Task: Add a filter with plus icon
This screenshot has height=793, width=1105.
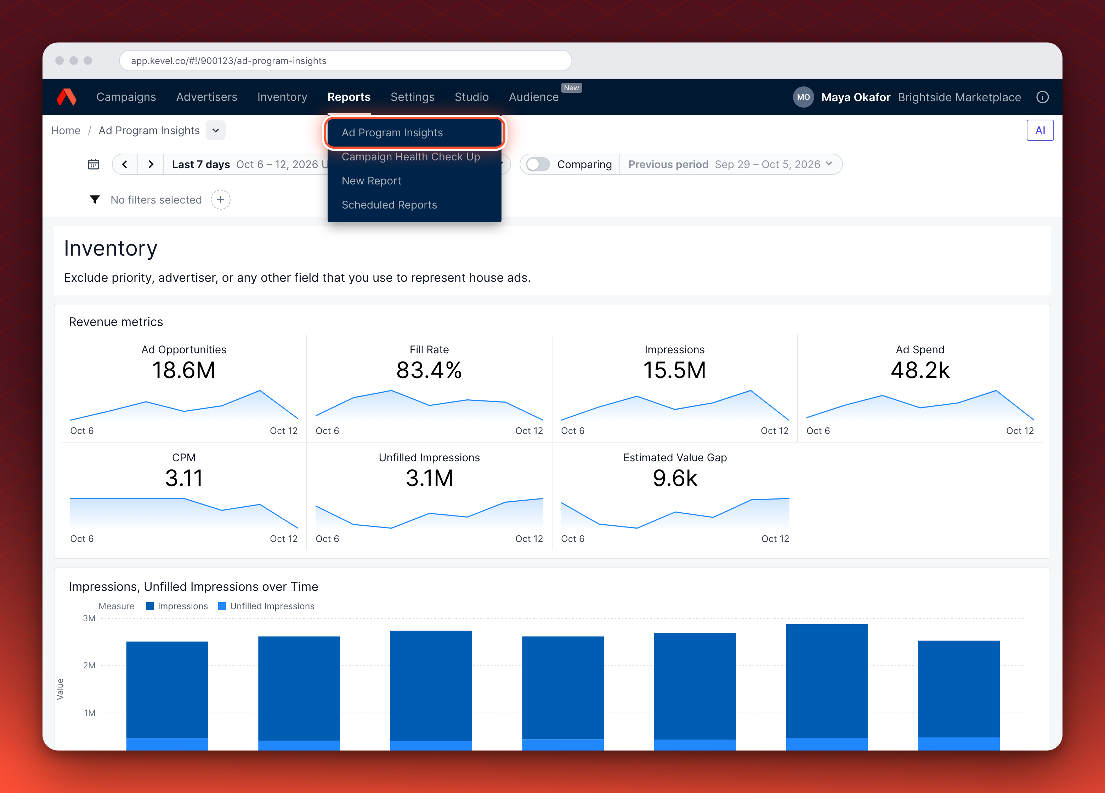Action: (220, 200)
